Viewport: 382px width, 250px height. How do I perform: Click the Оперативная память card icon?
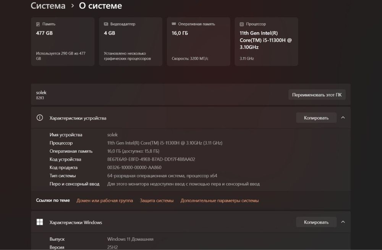click(x=174, y=24)
